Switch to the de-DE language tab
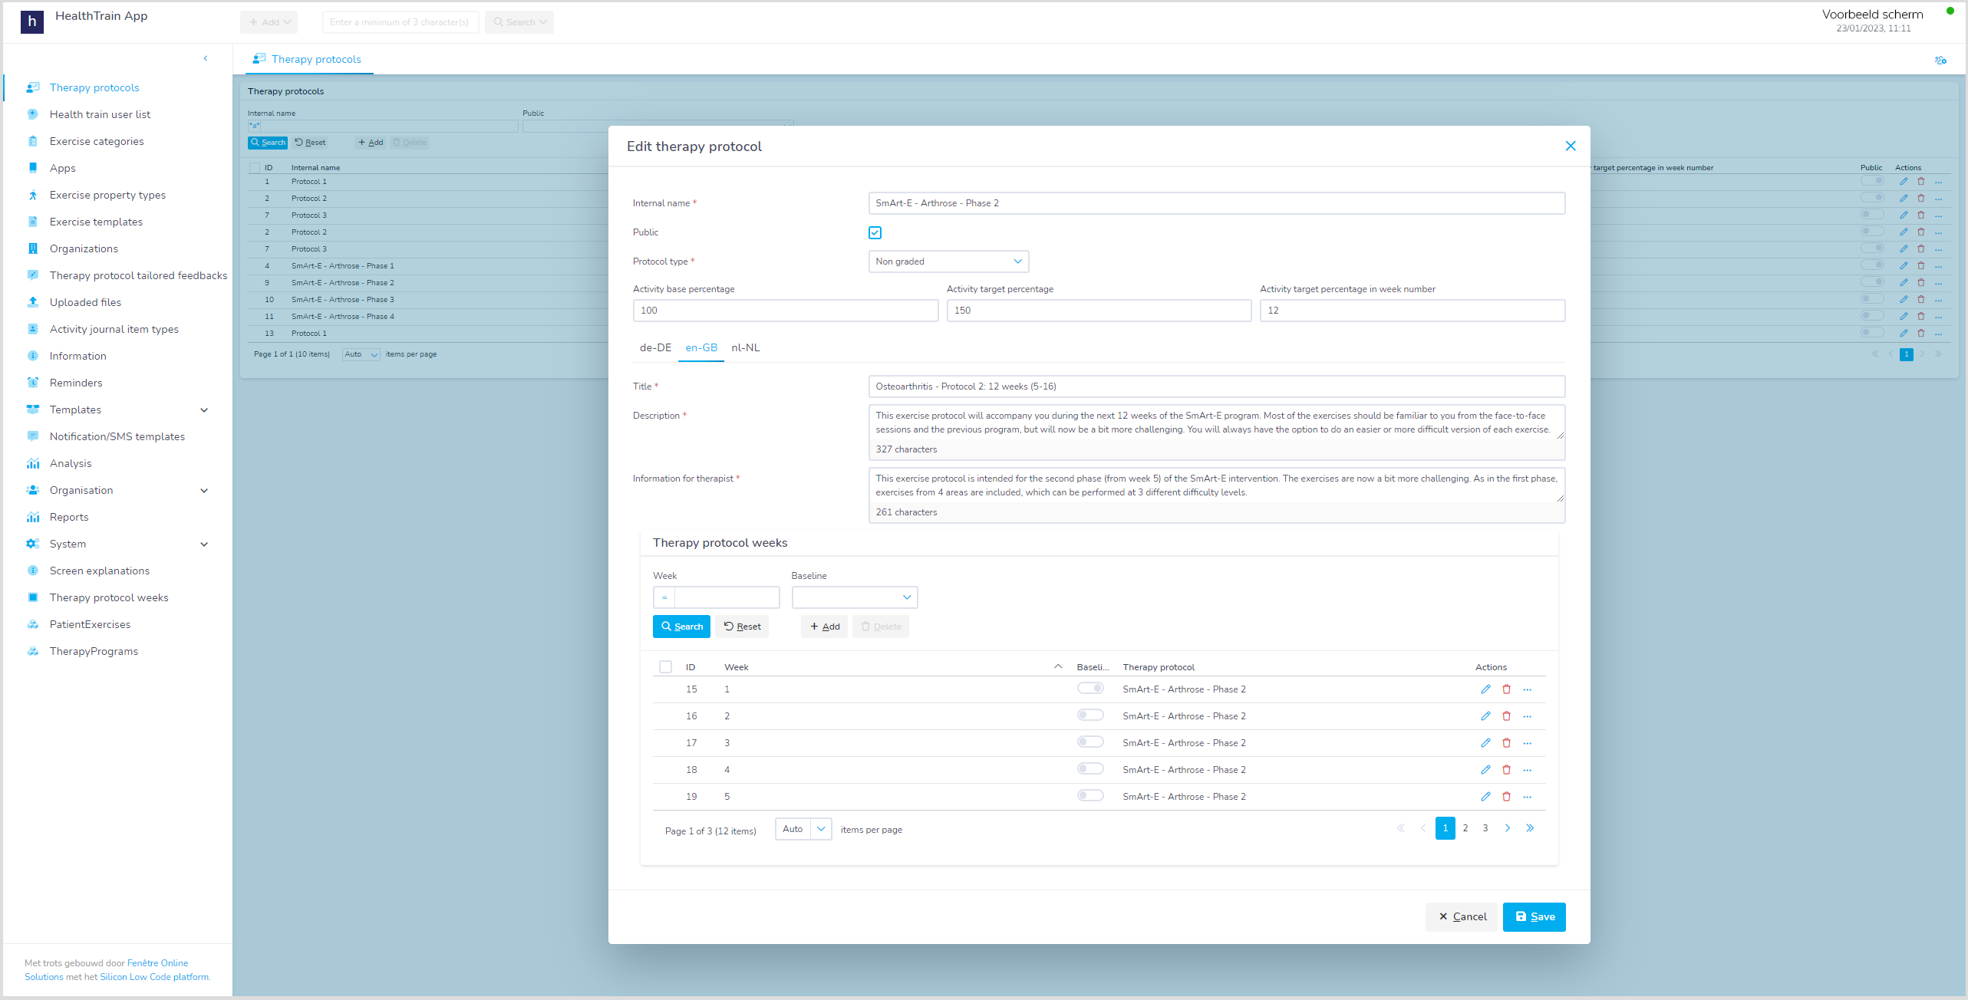Screen dimensions: 1968x1000 coord(654,347)
